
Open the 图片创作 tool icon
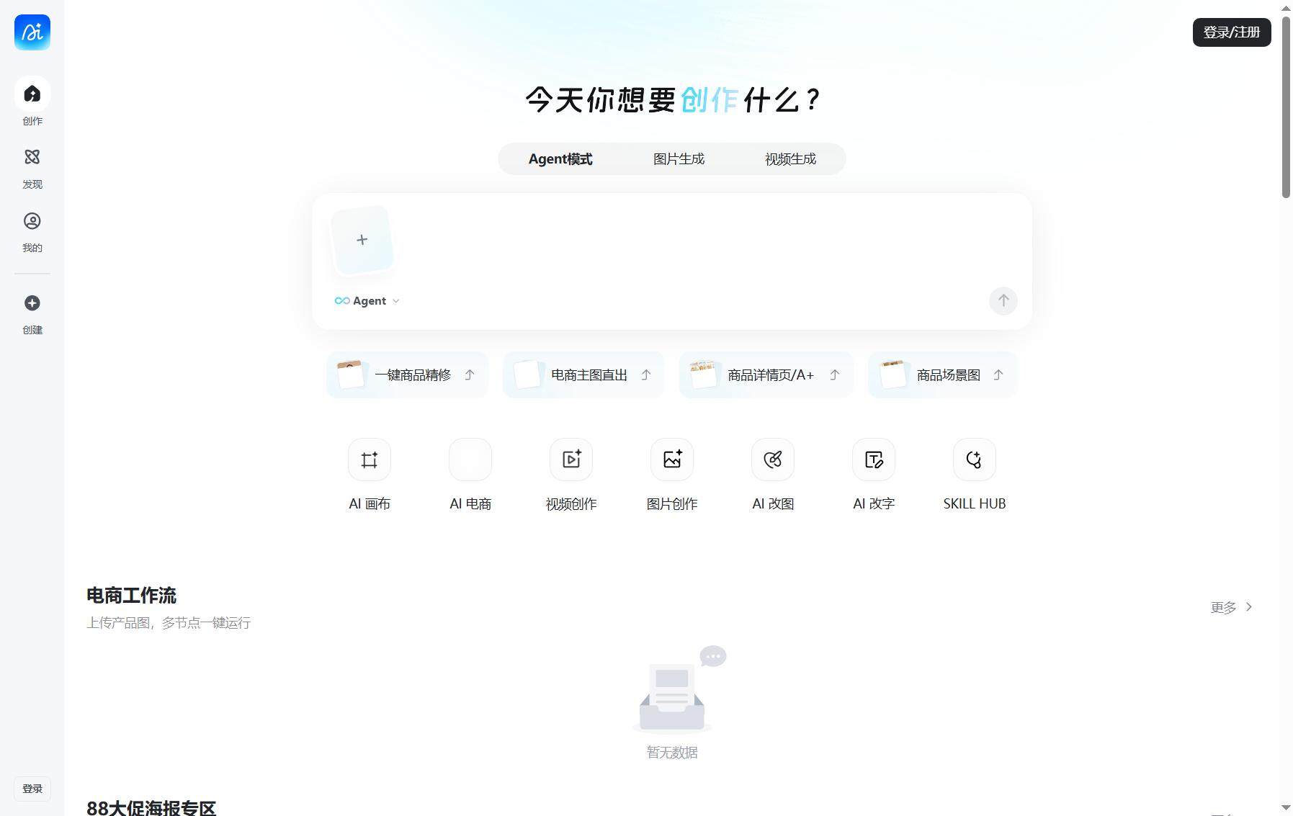pyautogui.click(x=672, y=459)
